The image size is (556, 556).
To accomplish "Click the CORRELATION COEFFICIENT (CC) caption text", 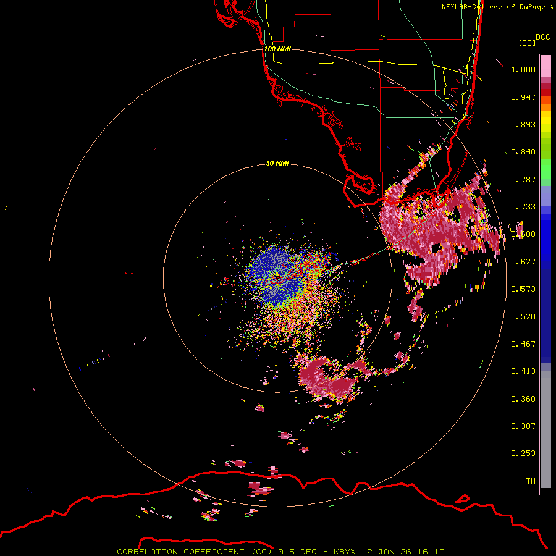I will coord(195,552).
